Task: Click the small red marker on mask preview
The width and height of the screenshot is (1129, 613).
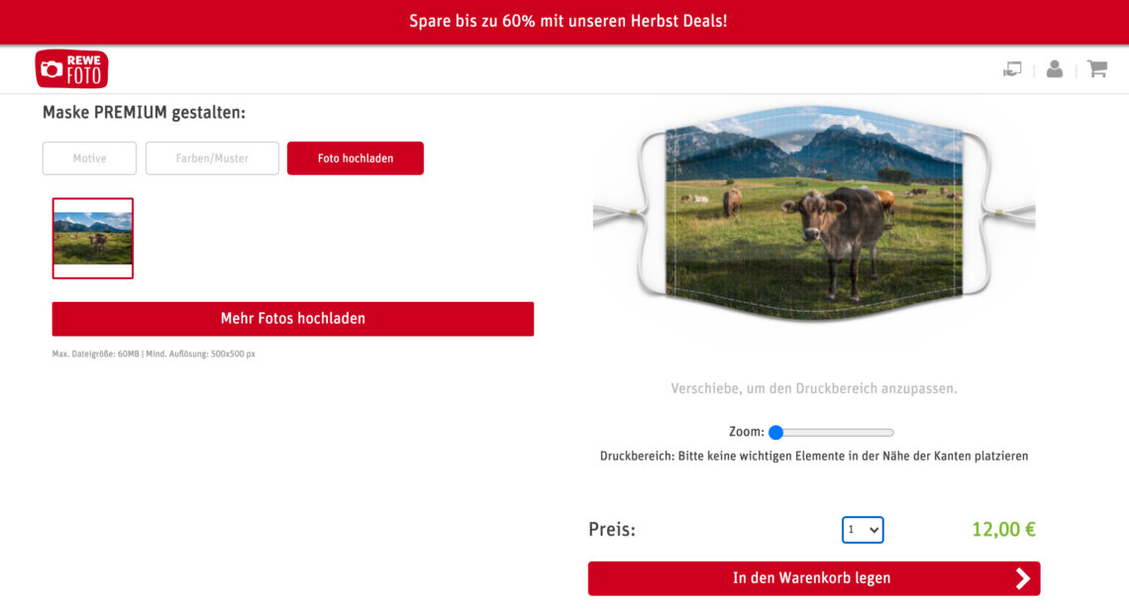Action: (x=824, y=171)
